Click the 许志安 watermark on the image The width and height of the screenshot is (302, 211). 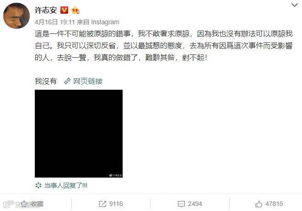pyautogui.click(x=116, y=175)
